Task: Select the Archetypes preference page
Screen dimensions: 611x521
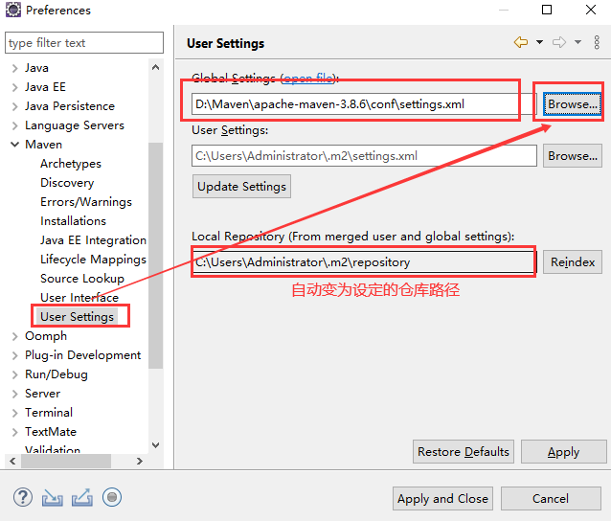Action: tap(70, 164)
